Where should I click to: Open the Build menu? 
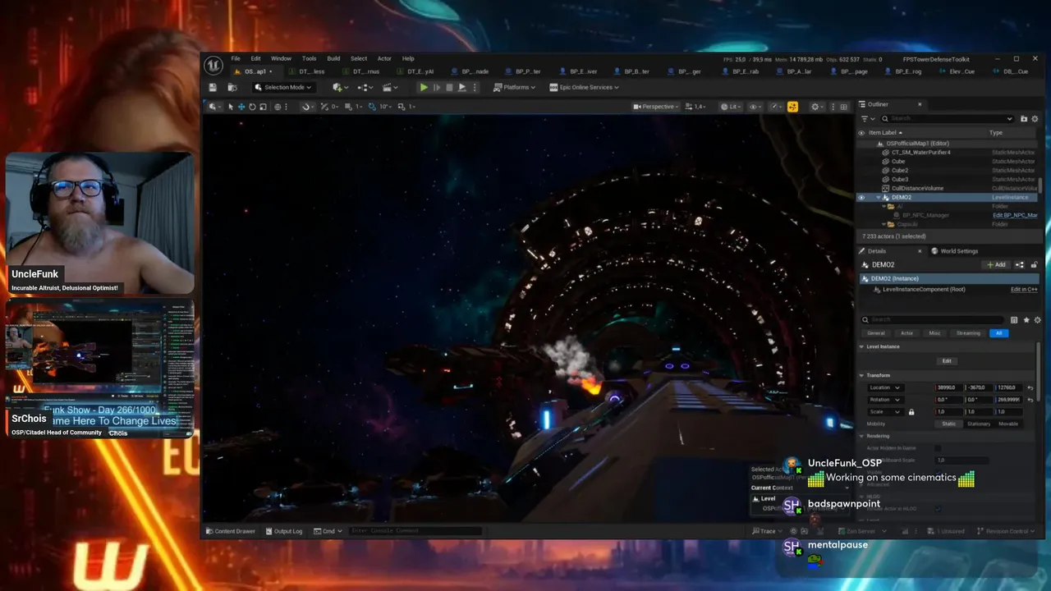coord(333,58)
